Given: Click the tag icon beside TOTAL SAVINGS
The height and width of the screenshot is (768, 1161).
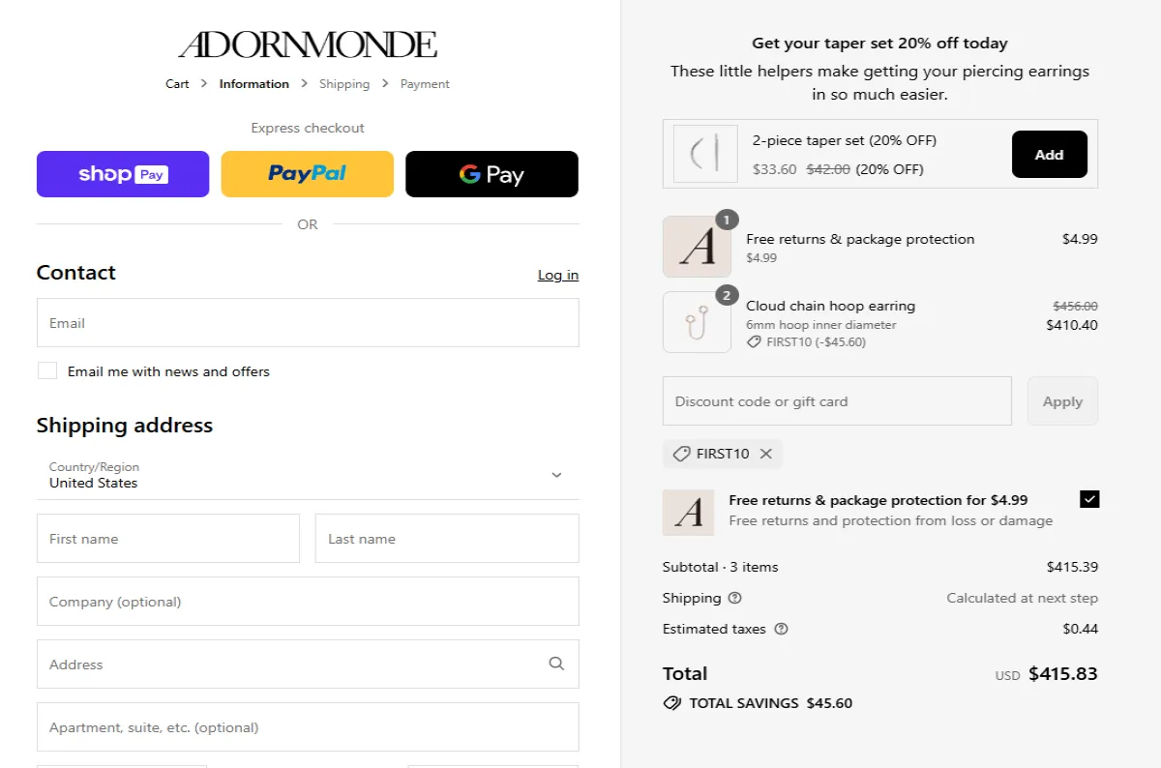Looking at the screenshot, I should 671,703.
